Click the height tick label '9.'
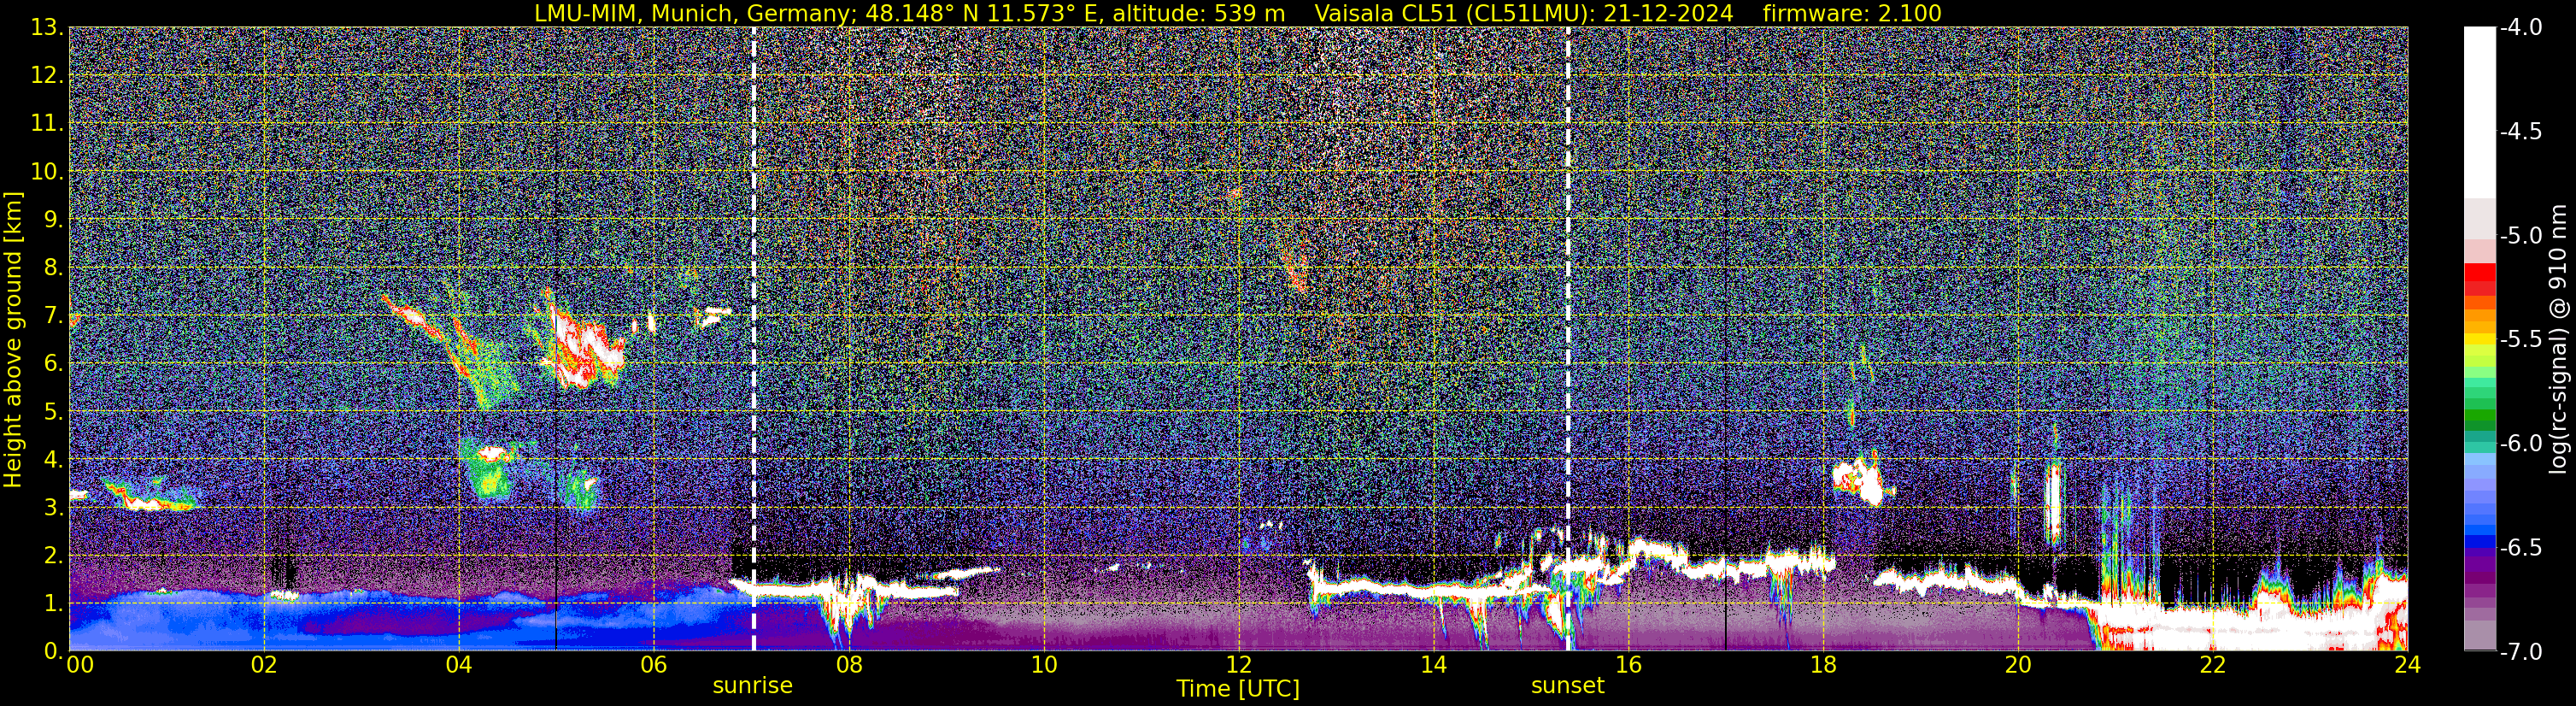The width and height of the screenshot is (2576, 706). [54, 219]
